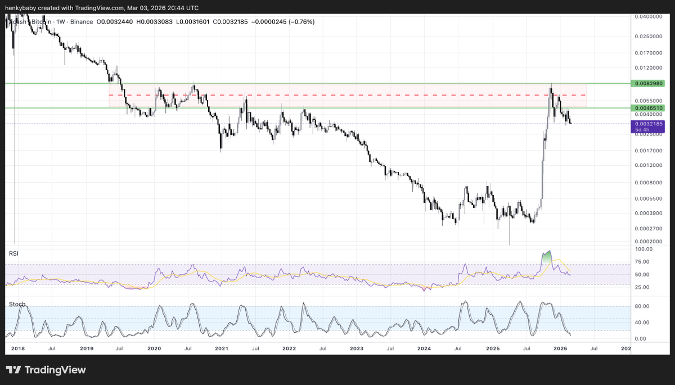Screen dimensions: 675x385
Task: Click the RSI scale value 75.00
Action: pyautogui.click(x=643, y=262)
